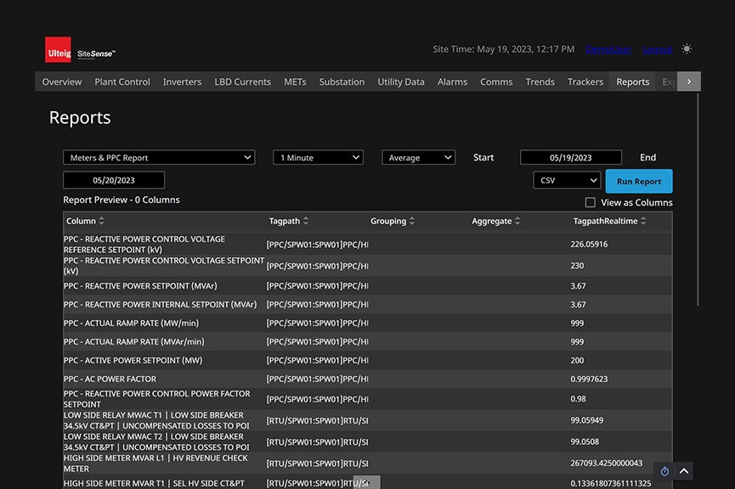Sort by the Tagpath column arrows
Screen dimensions: 735x489
pyautogui.click(x=306, y=222)
